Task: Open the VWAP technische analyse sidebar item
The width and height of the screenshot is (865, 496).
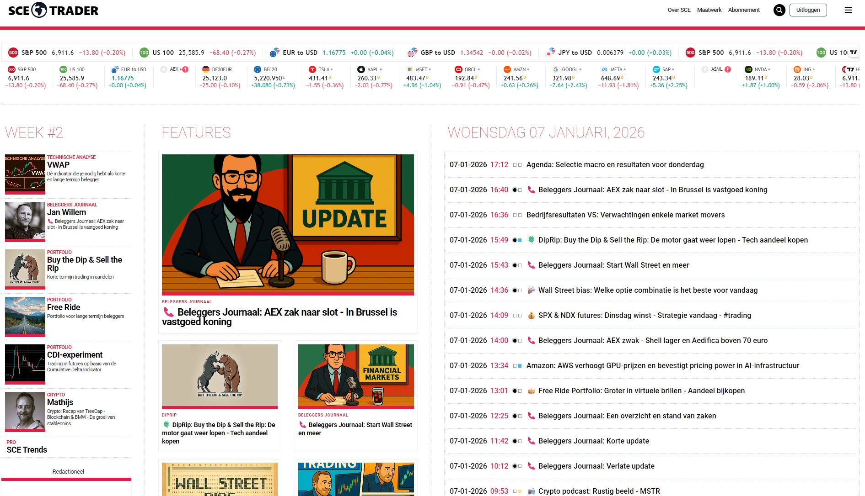Action: (58, 165)
